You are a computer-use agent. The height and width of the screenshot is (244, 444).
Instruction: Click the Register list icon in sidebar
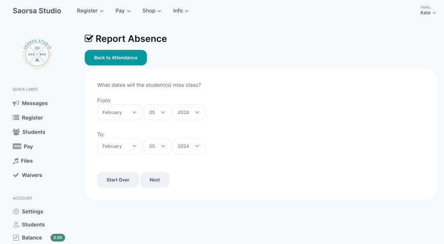[x=16, y=117]
